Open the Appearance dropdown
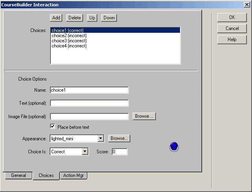252x192 pixels. coord(101,139)
